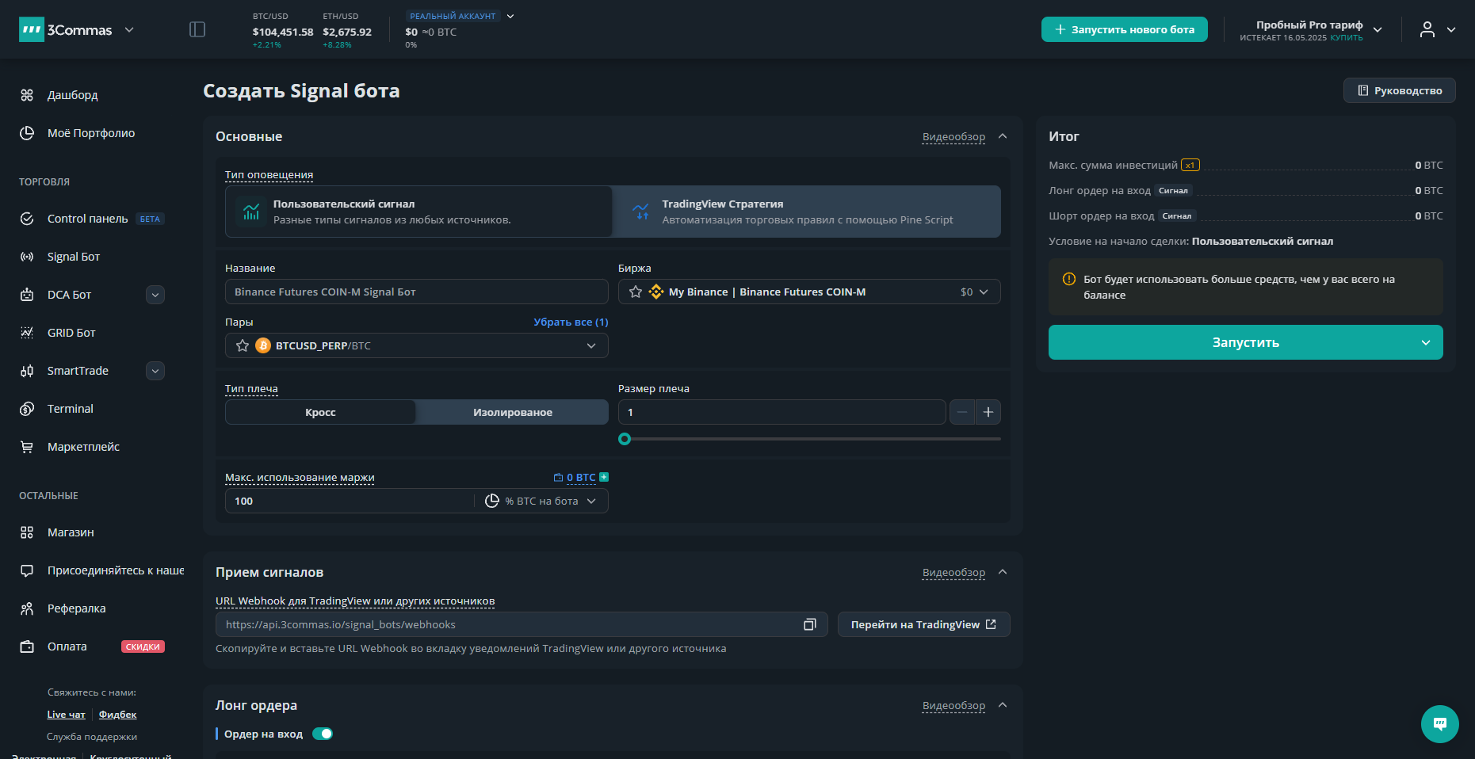Open Пробный Pro тариф dropdown
This screenshot has width=1475, height=759.
(x=1378, y=30)
